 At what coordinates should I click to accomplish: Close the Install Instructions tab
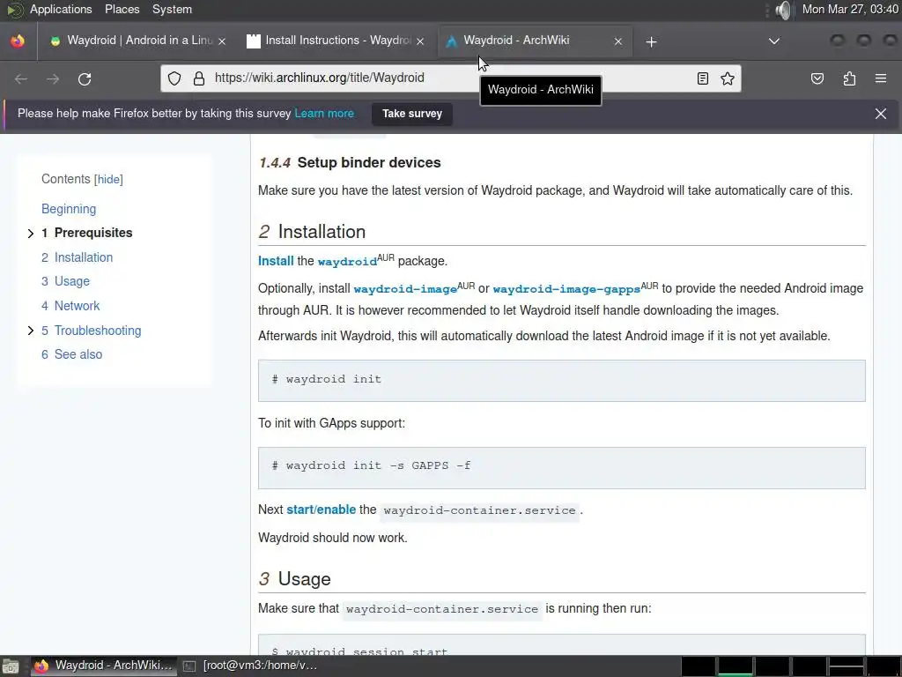[420, 41]
